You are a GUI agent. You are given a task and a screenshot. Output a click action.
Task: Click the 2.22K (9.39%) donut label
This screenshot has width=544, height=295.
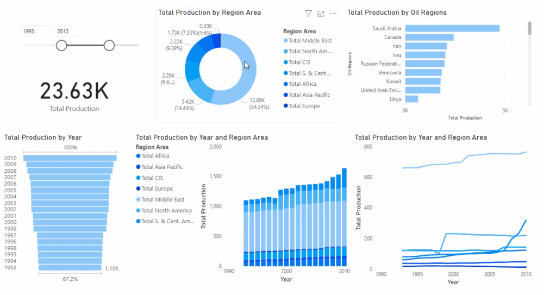tap(174, 45)
